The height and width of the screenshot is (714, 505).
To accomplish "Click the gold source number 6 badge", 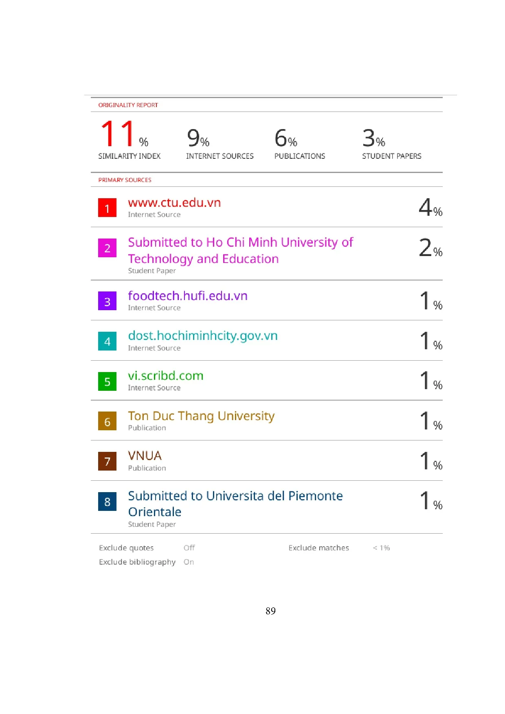I will pyautogui.click(x=107, y=421).
